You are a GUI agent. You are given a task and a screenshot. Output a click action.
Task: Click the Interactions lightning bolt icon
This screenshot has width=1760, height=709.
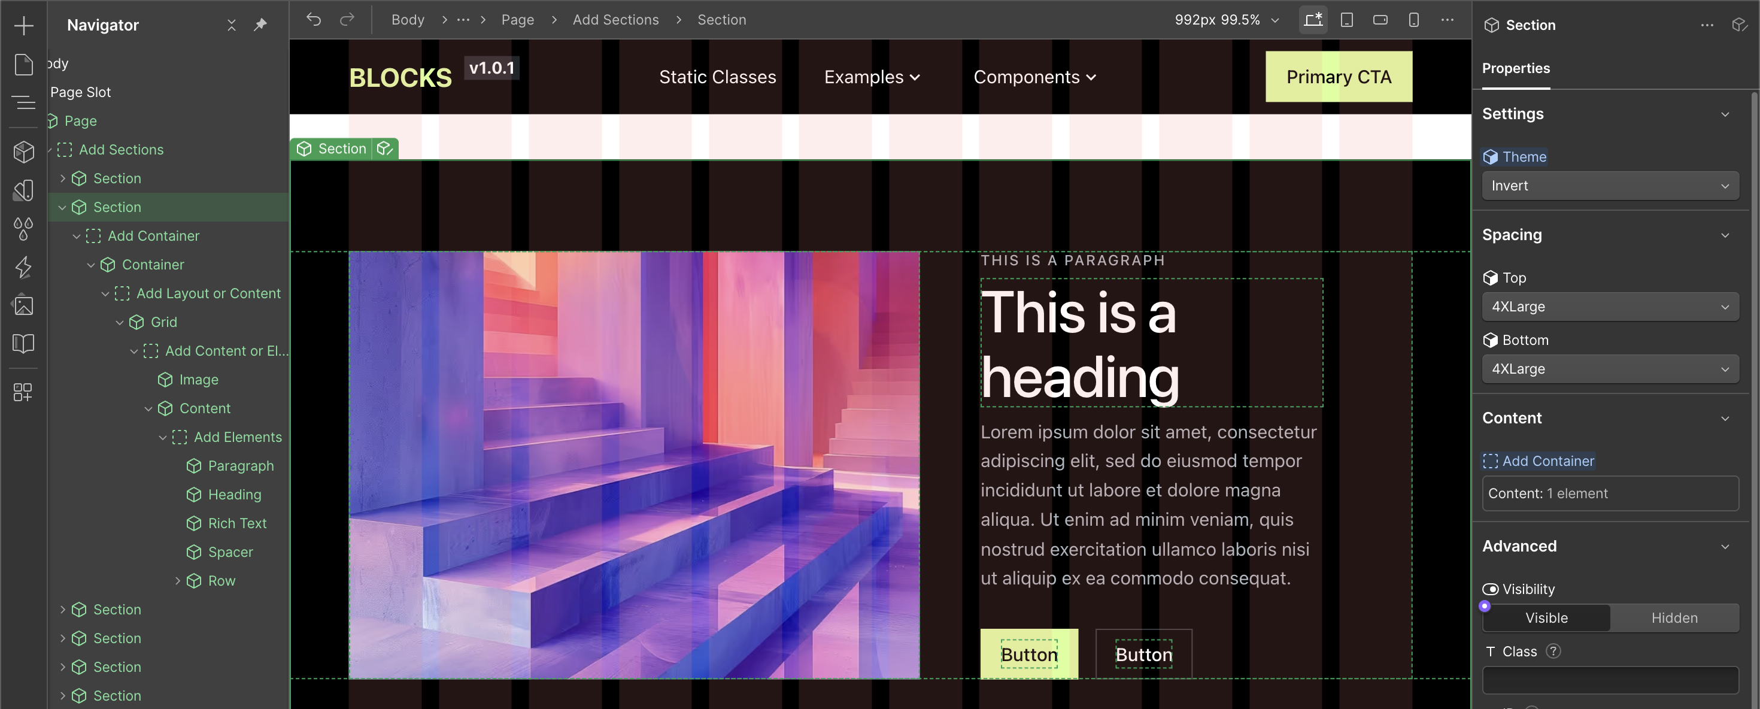[x=24, y=266]
